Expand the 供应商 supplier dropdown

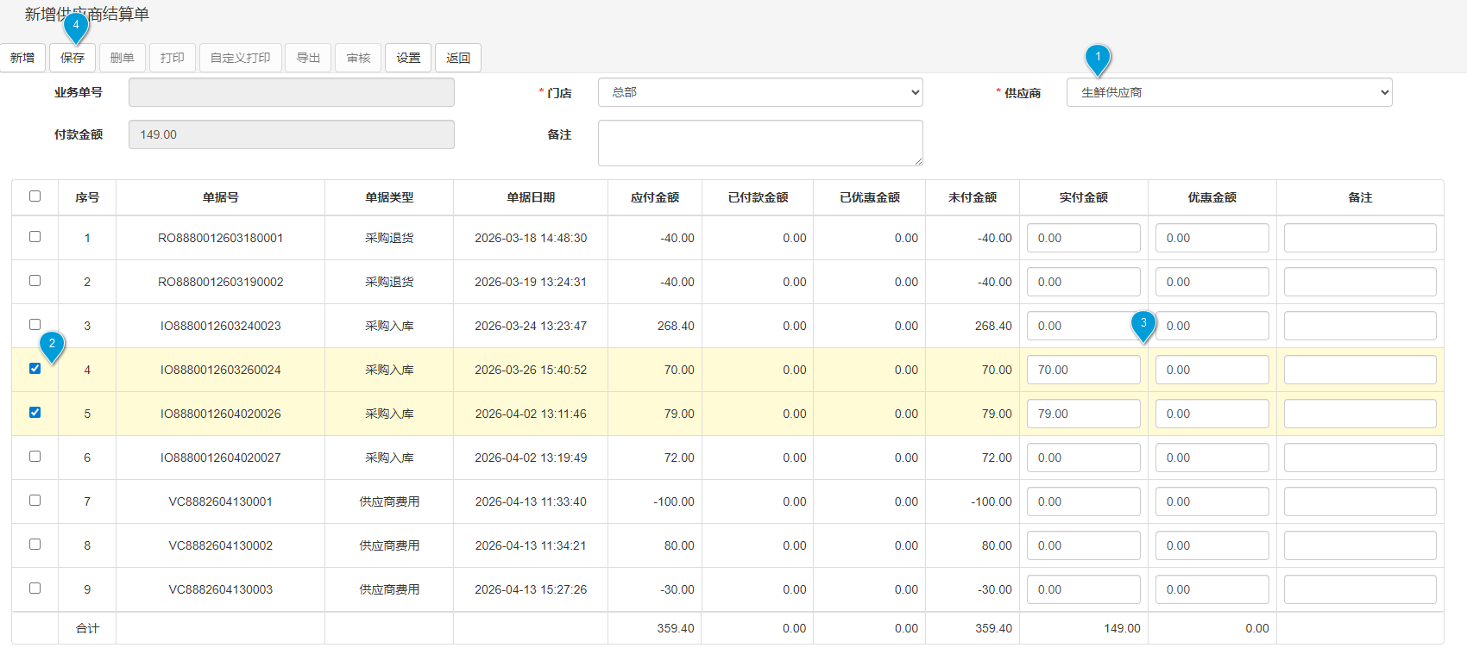point(1228,92)
